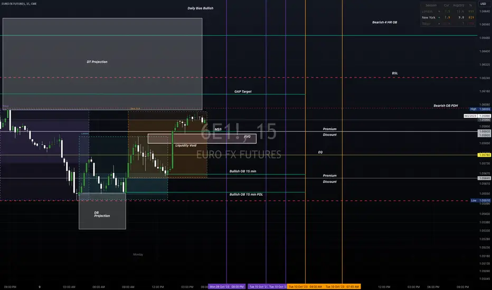Click 09:00 AM on the time axis
Screen dimensions: 492x290
pyautogui.click(x=128, y=287)
